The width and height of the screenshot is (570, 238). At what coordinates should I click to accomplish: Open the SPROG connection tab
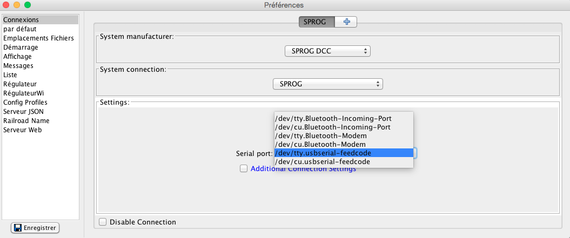pos(317,22)
